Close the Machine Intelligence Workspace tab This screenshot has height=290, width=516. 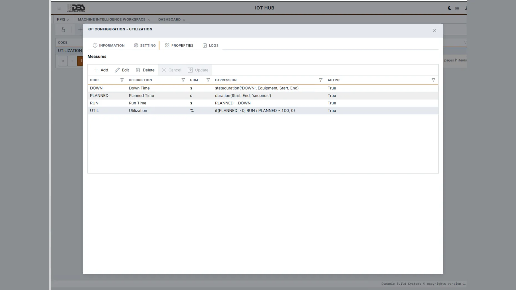(149, 20)
